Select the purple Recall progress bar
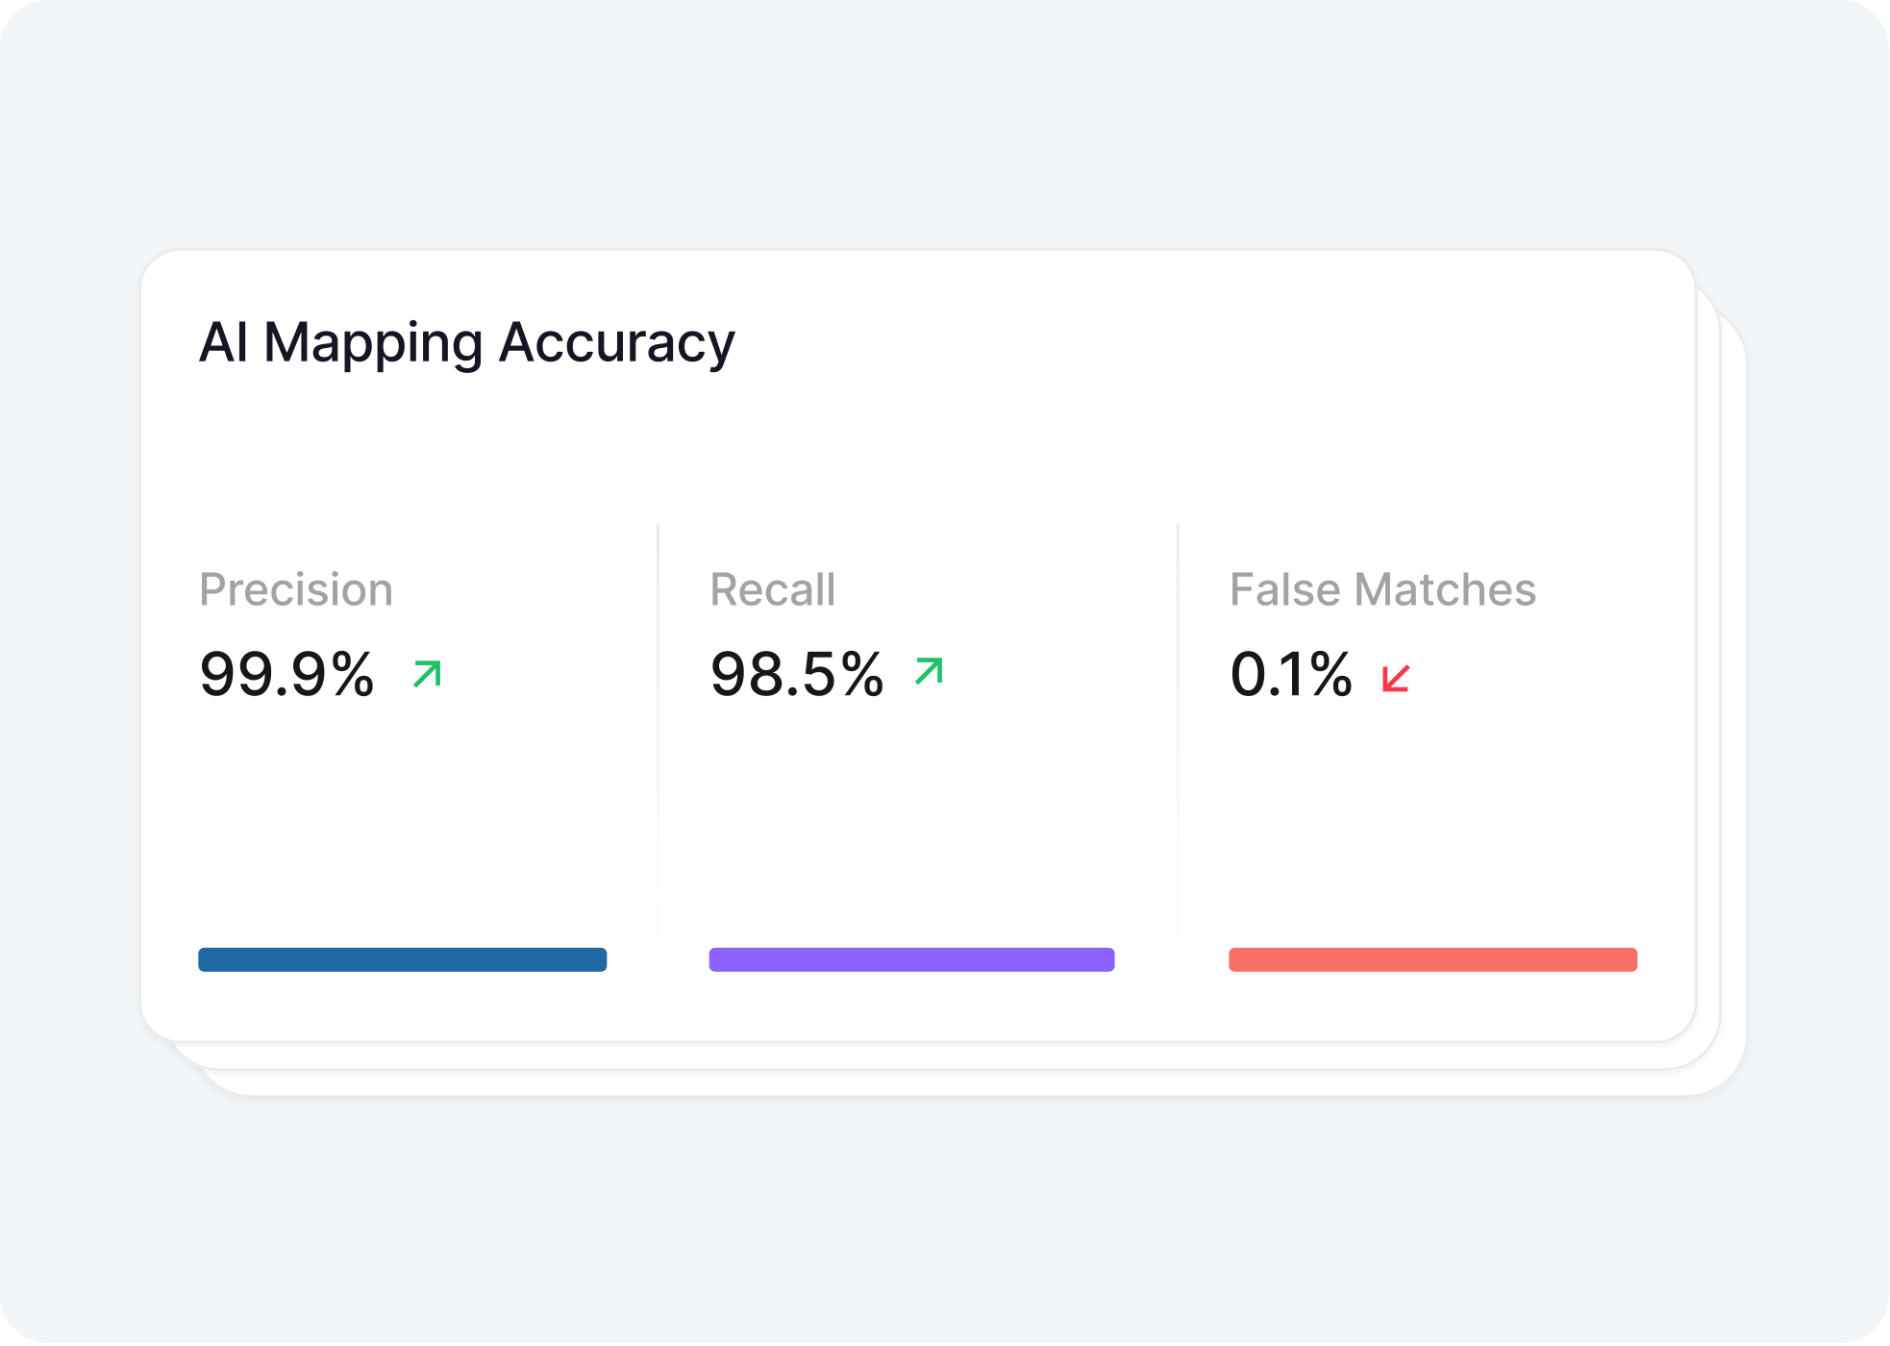This screenshot has width=1890, height=1346. point(911,960)
